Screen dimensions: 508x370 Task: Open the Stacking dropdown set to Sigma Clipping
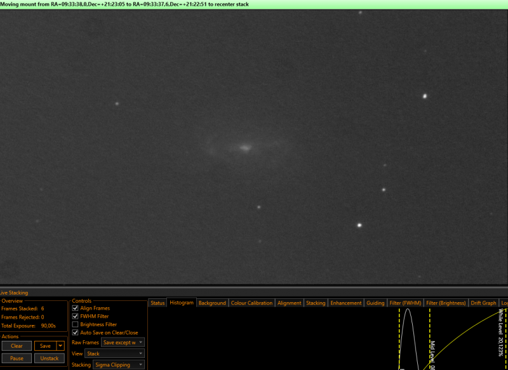pos(119,365)
